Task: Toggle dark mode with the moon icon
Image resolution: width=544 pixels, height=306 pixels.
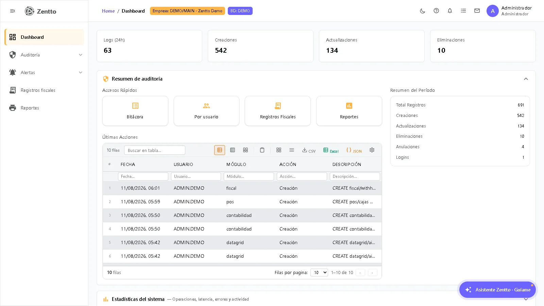Action: [423, 11]
